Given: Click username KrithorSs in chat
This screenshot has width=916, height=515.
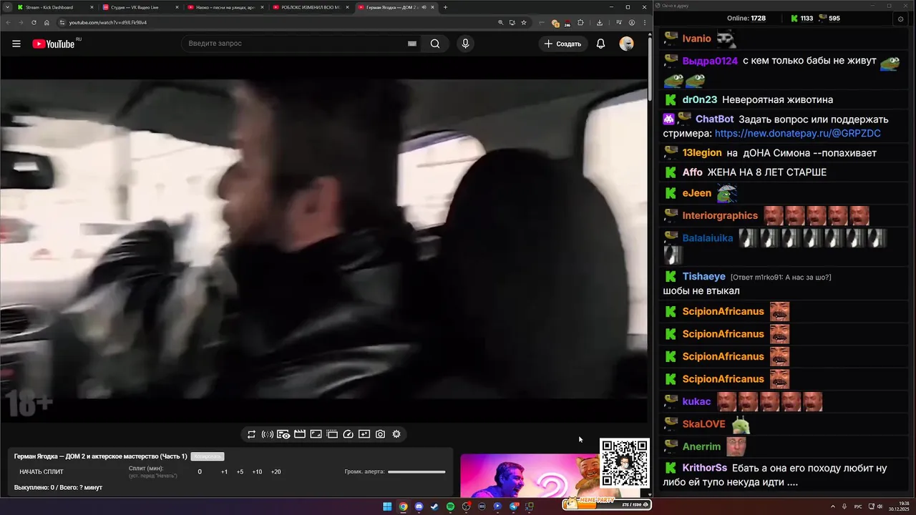Looking at the screenshot, I should click(704, 469).
